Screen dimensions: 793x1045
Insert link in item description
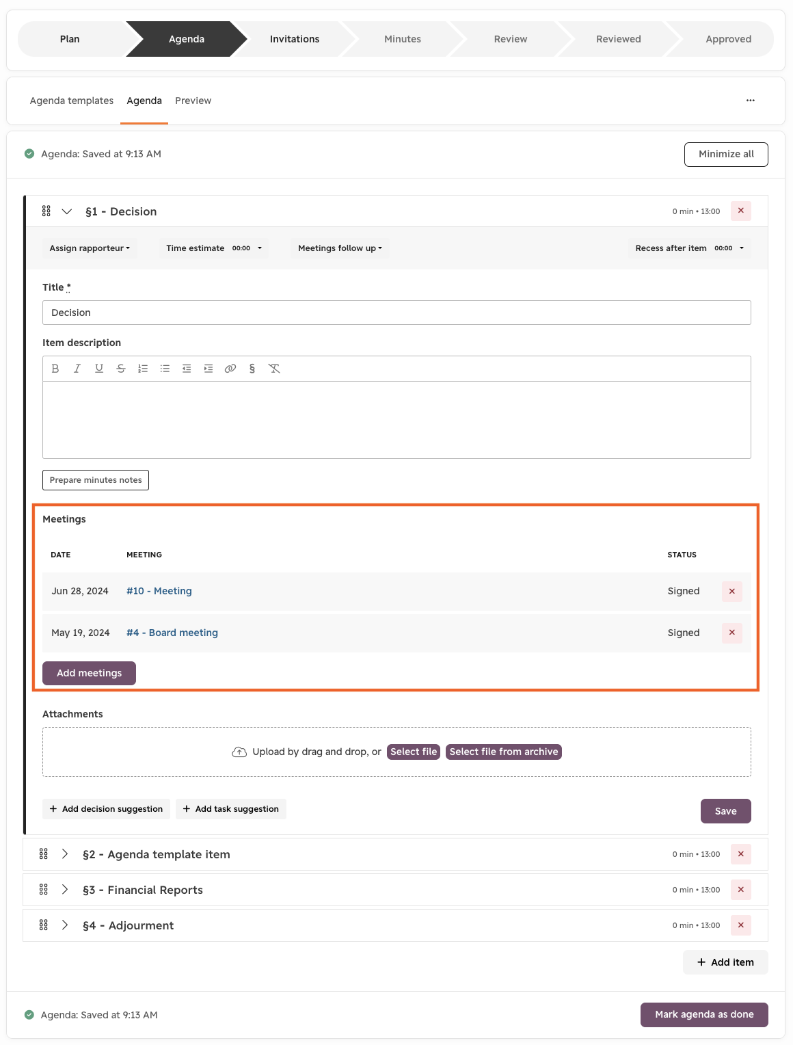point(230,369)
